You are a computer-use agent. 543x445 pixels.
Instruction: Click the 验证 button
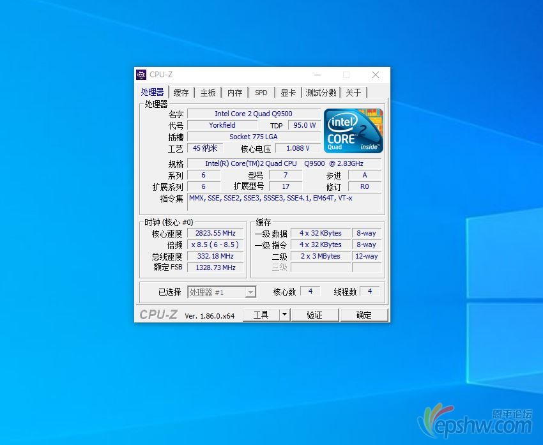(x=314, y=315)
